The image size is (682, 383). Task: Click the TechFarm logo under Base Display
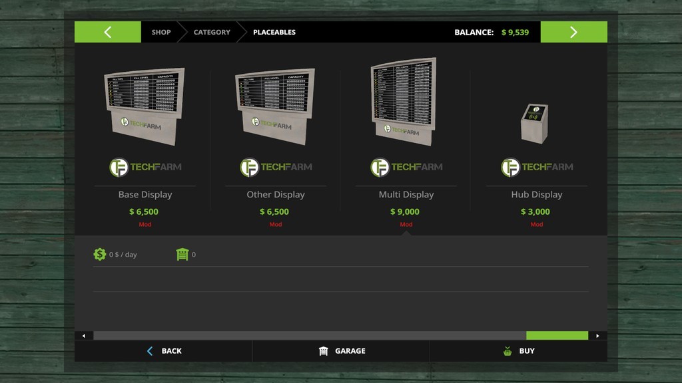coord(145,167)
